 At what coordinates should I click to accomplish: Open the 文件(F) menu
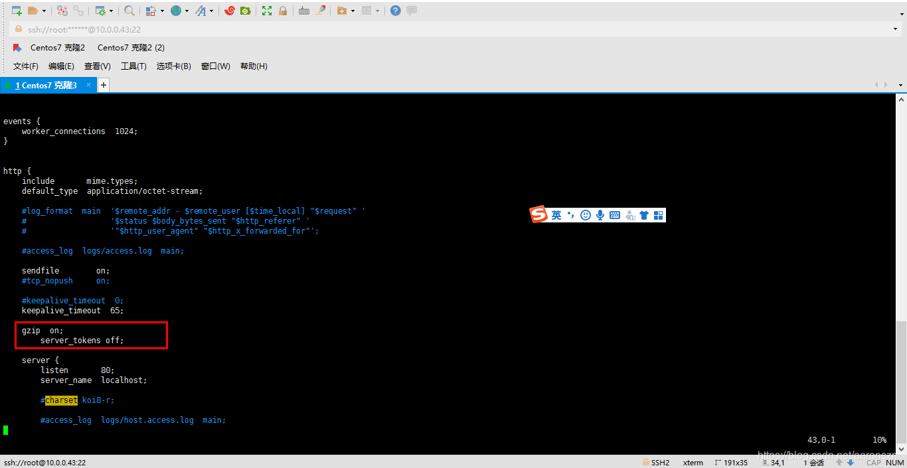pos(26,66)
